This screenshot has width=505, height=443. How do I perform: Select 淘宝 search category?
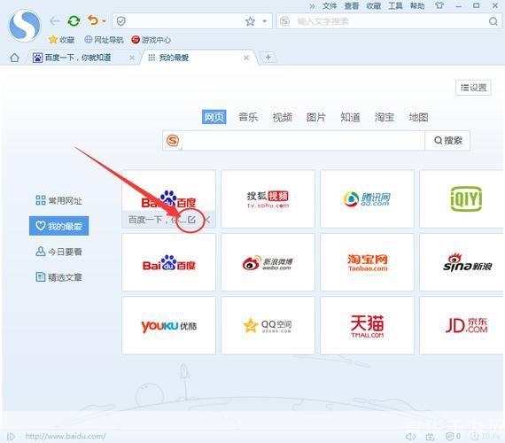[385, 117]
